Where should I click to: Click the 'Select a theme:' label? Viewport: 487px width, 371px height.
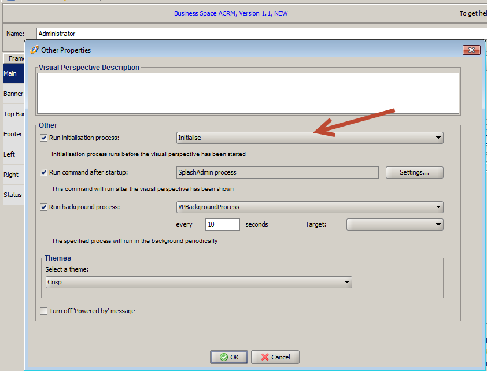coord(67,269)
